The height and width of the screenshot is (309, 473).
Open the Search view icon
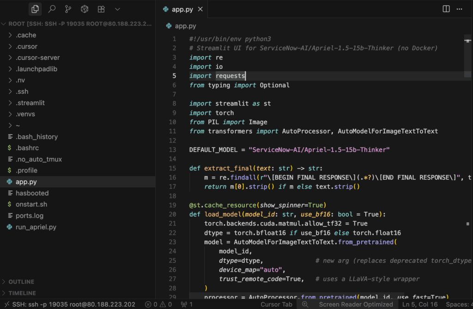pos(52,9)
